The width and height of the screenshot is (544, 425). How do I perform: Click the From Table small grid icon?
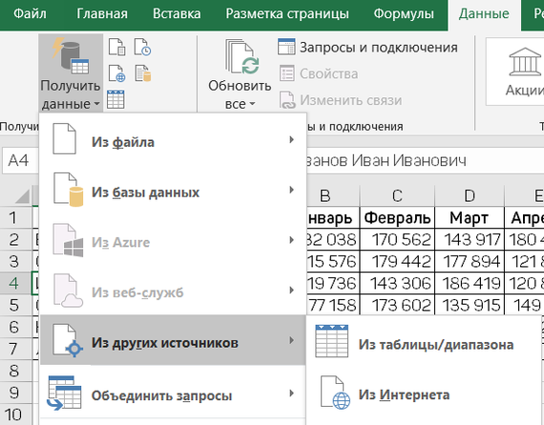[115, 100]
